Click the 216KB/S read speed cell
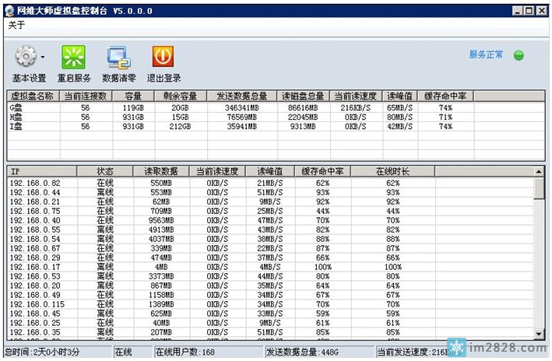The width and height of the screenshot is (552, 361). (x=356, y=107)
